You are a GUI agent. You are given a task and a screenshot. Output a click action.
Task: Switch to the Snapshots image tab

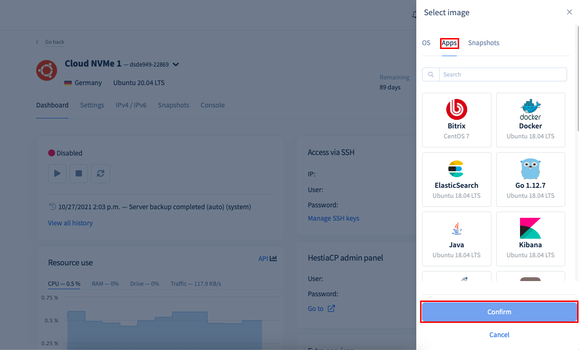pyautogui.click(x=484, y=43)
